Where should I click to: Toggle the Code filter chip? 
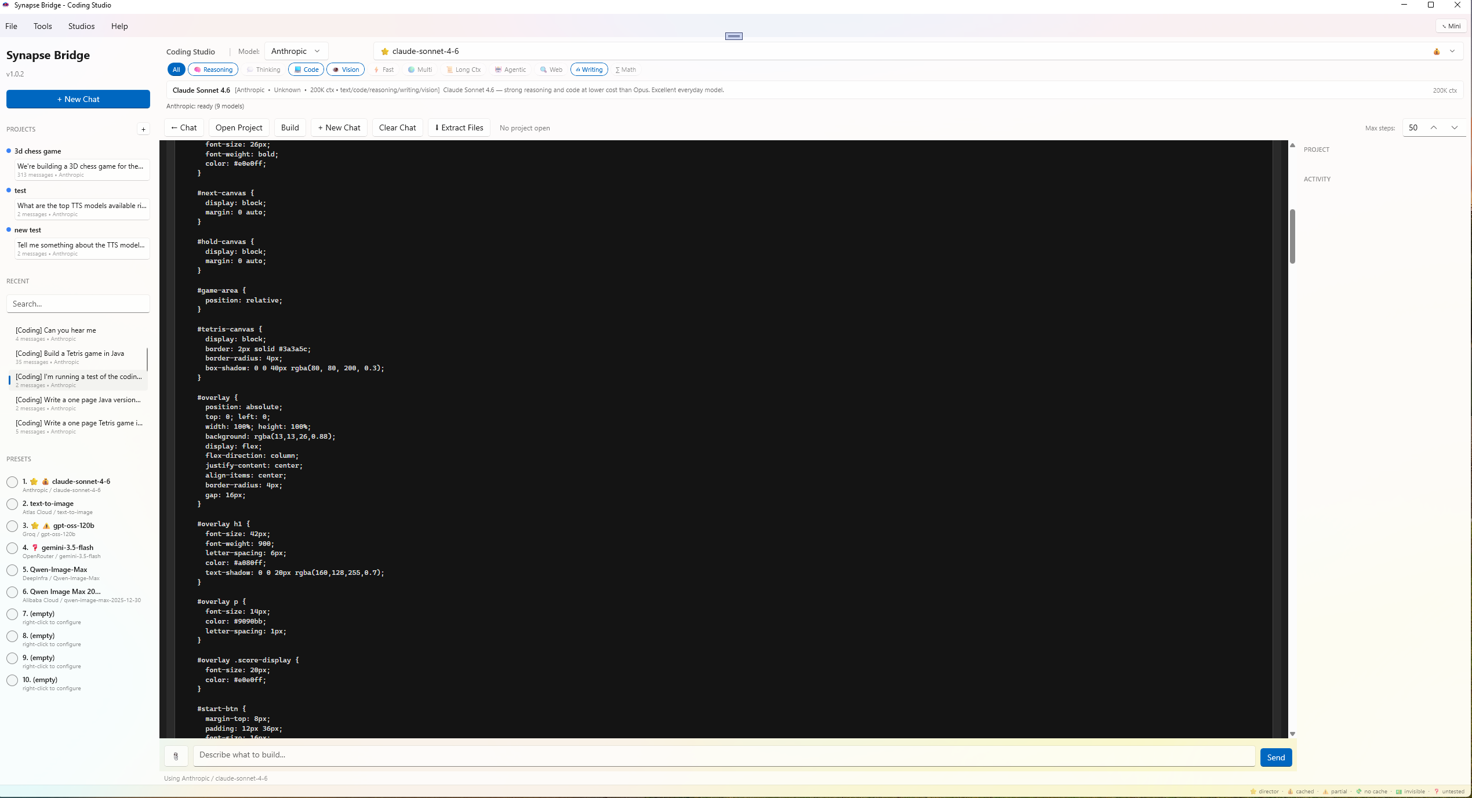tap(306, 70)
